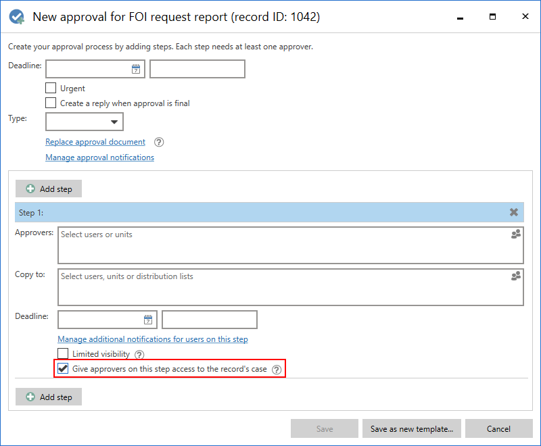The width and height of the screenshot is (541, 446).
Task: Focus the main Deadline time field
Action: pyautogui.click(x=197, y=69)
